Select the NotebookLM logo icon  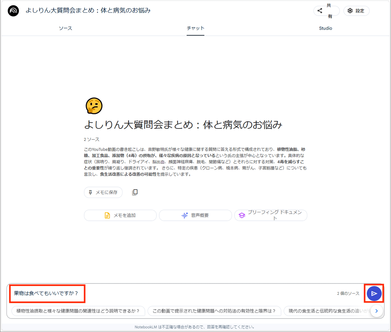[x=13, y=10]
